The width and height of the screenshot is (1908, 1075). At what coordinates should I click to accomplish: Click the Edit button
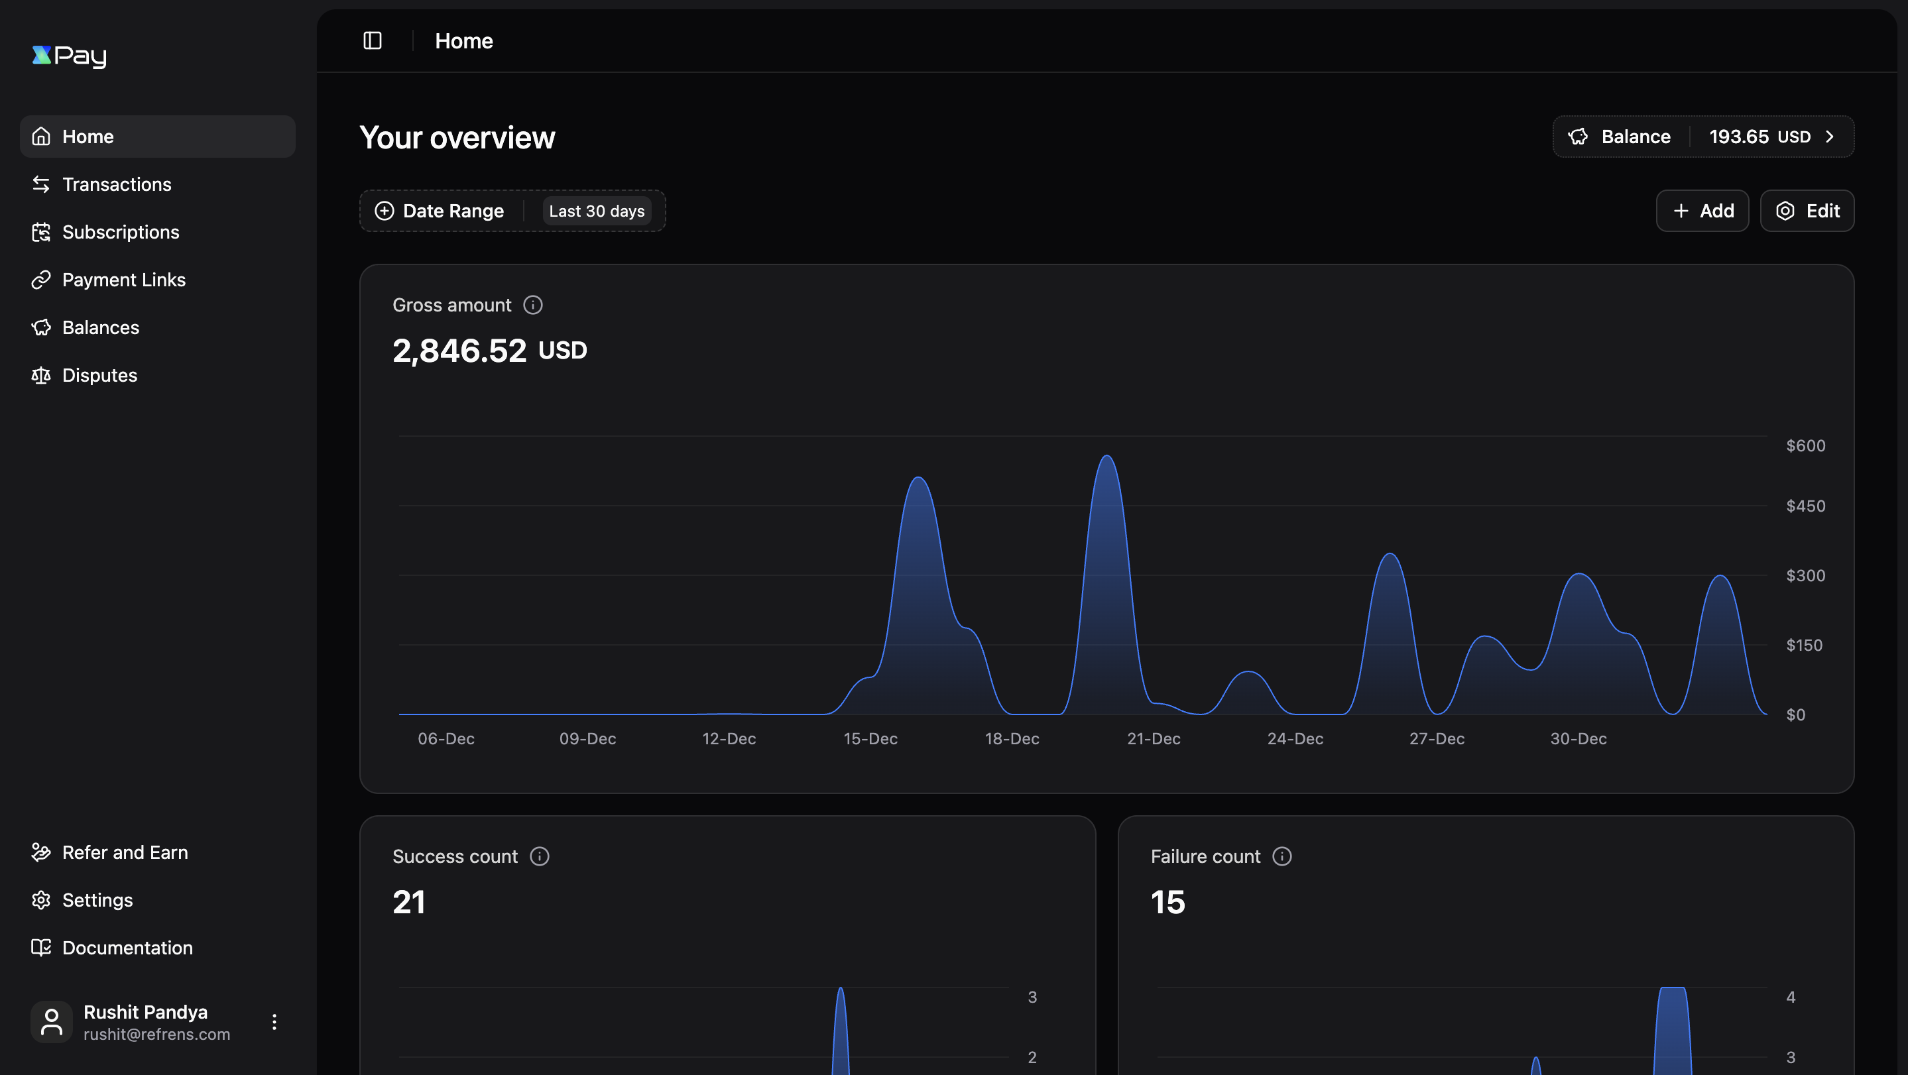pyautogui.click(x=1807, y=210)
